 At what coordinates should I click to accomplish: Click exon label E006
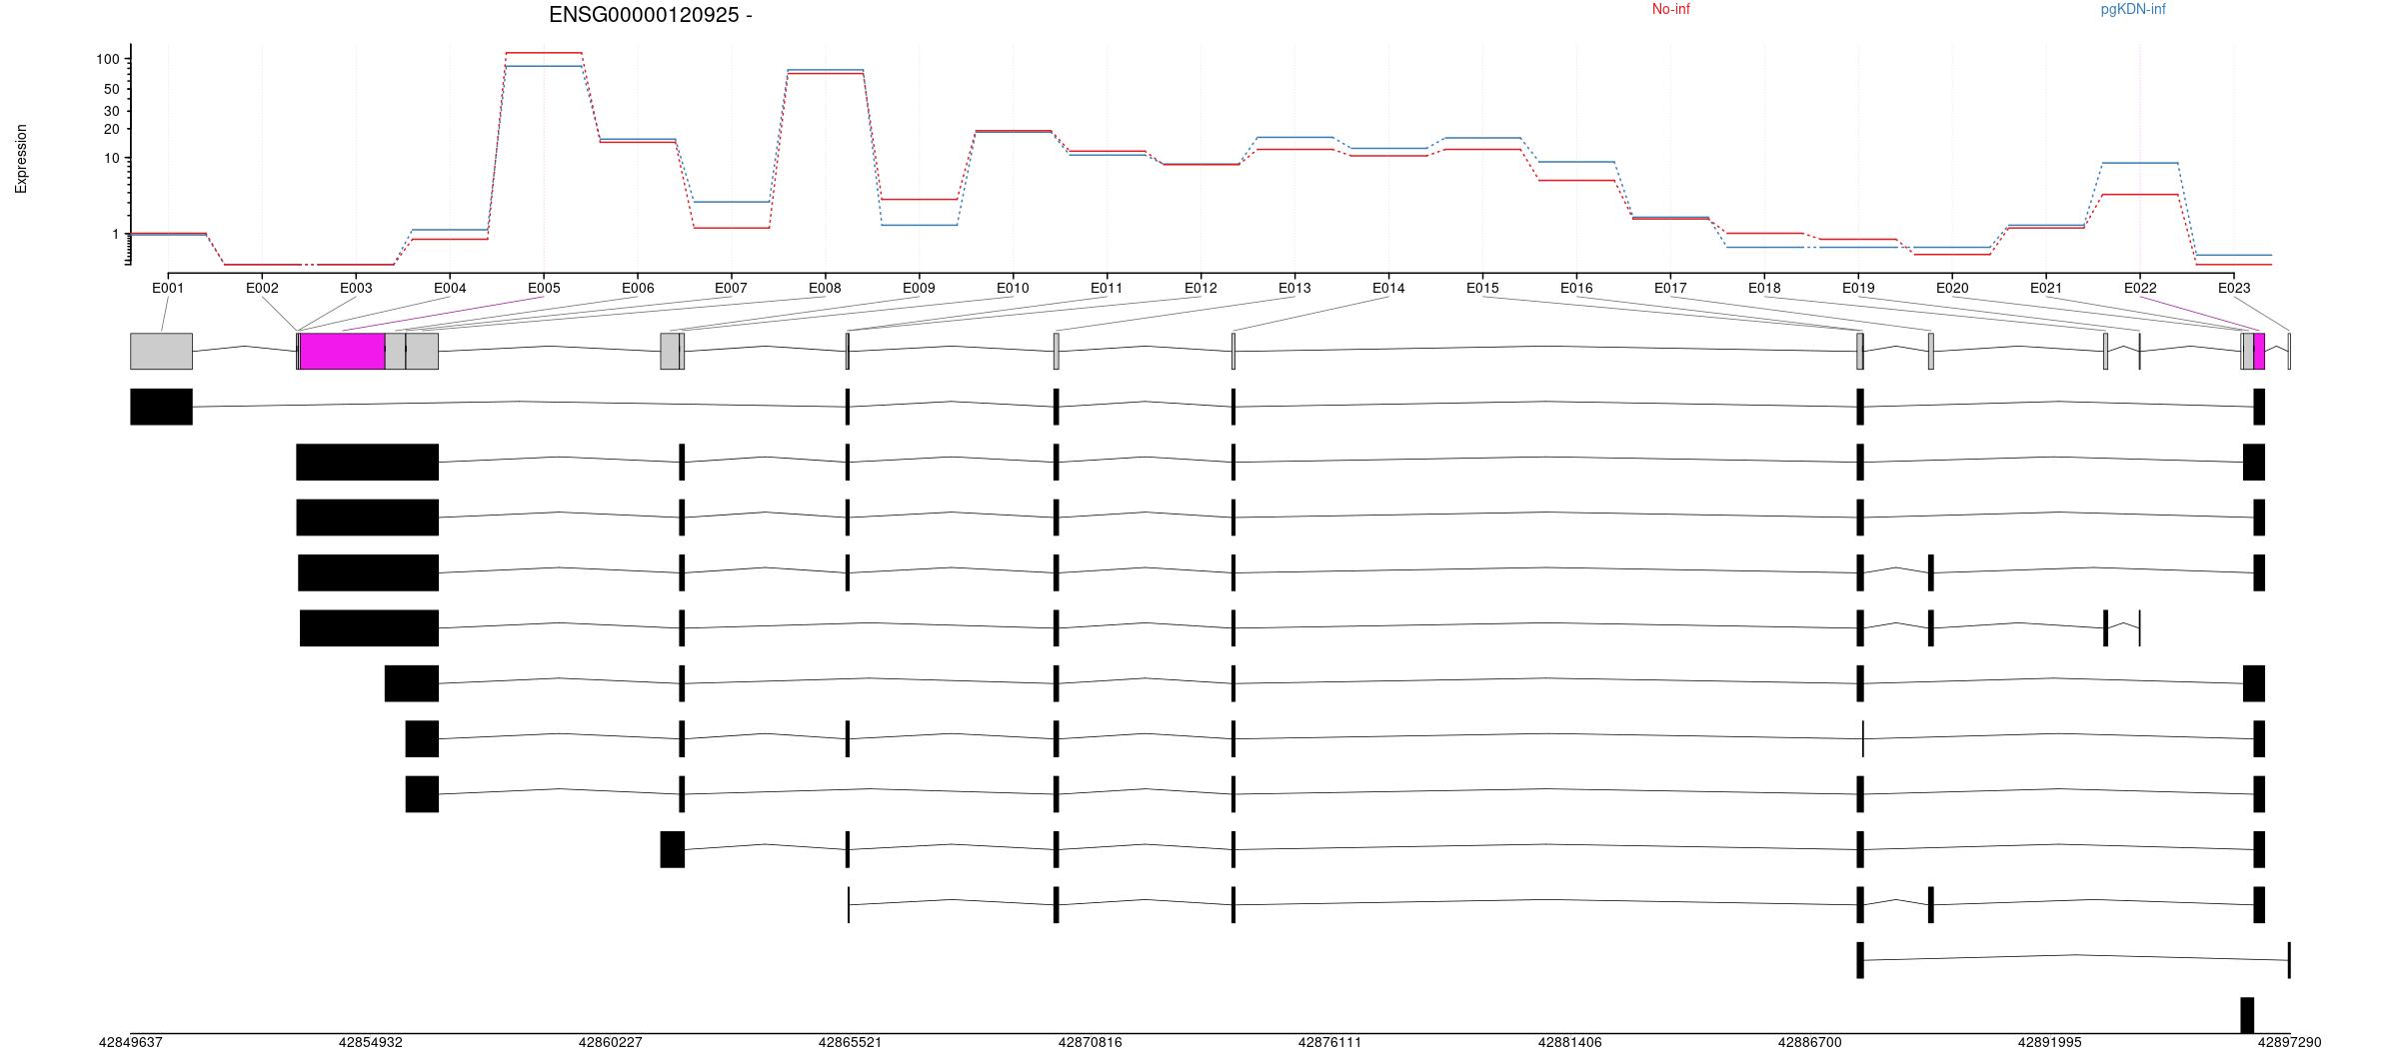click(x=638, y=288)
